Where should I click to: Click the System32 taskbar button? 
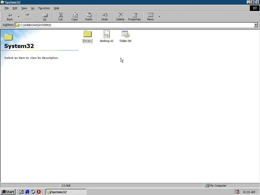click(x=66, y=192)
